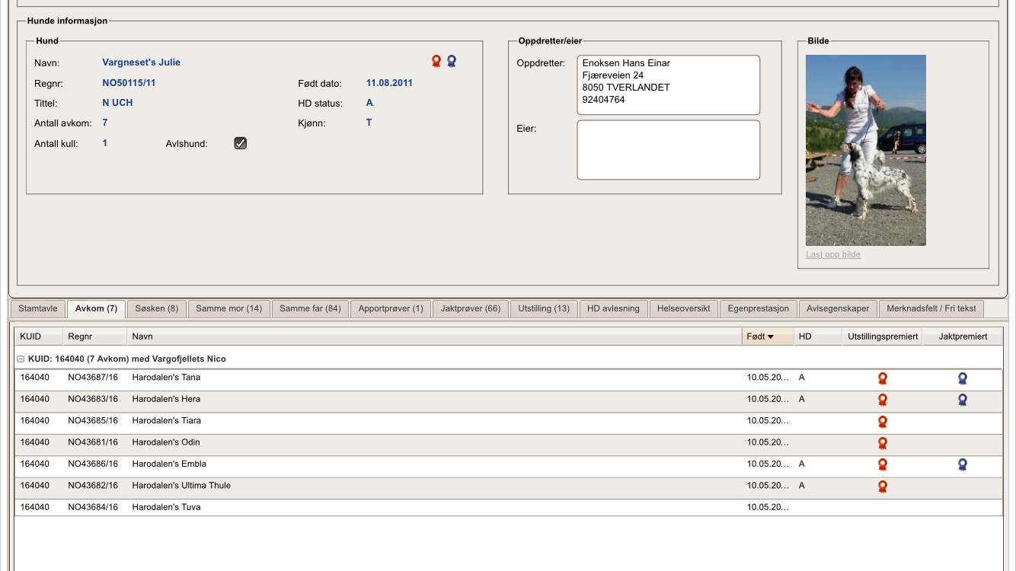Click red rosette in Harodalen's Odin row
Image resolution: width=1016 pixels, height=571 pixels.
883,442
